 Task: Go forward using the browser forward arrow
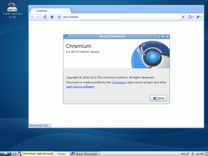[x=38, y=17]
